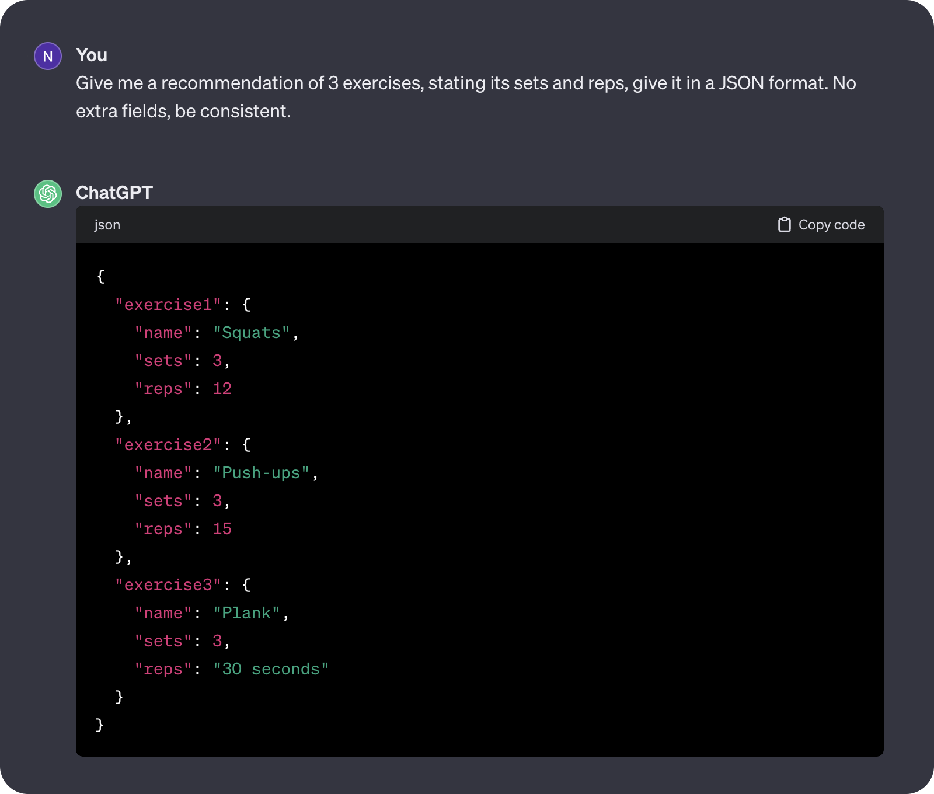
Task: Click the "Squats" string value
Action: click(x=251, y=333)
